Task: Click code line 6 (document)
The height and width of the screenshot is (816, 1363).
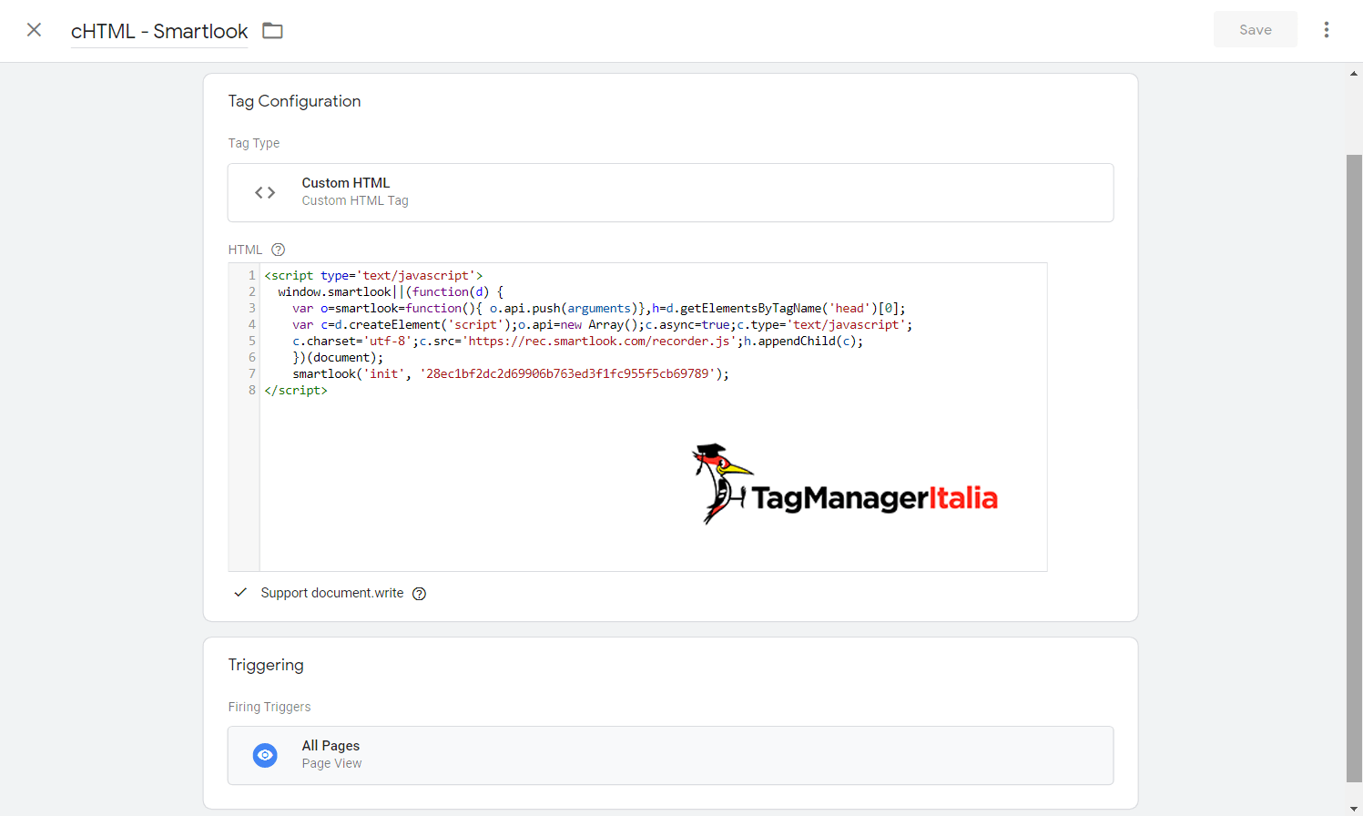Action: click(x=338, y=358)
